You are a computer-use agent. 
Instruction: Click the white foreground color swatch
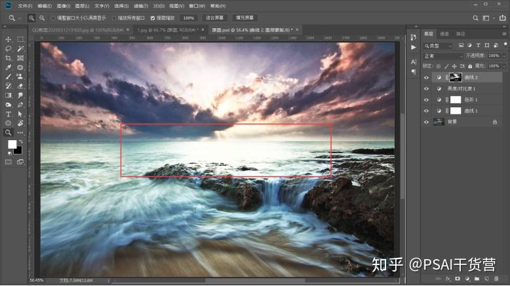(12, 145)
